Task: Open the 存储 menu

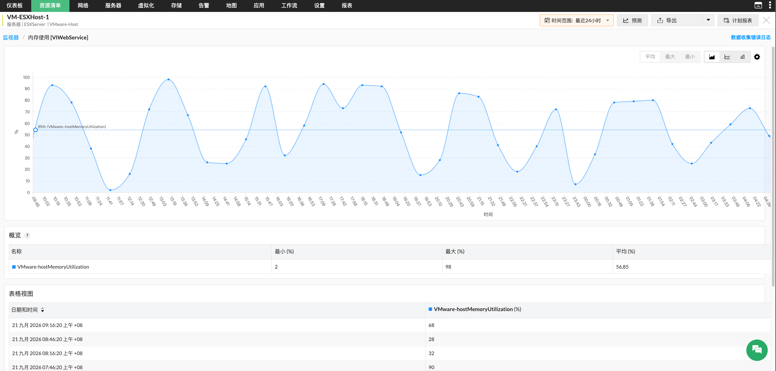Action: 176,6
